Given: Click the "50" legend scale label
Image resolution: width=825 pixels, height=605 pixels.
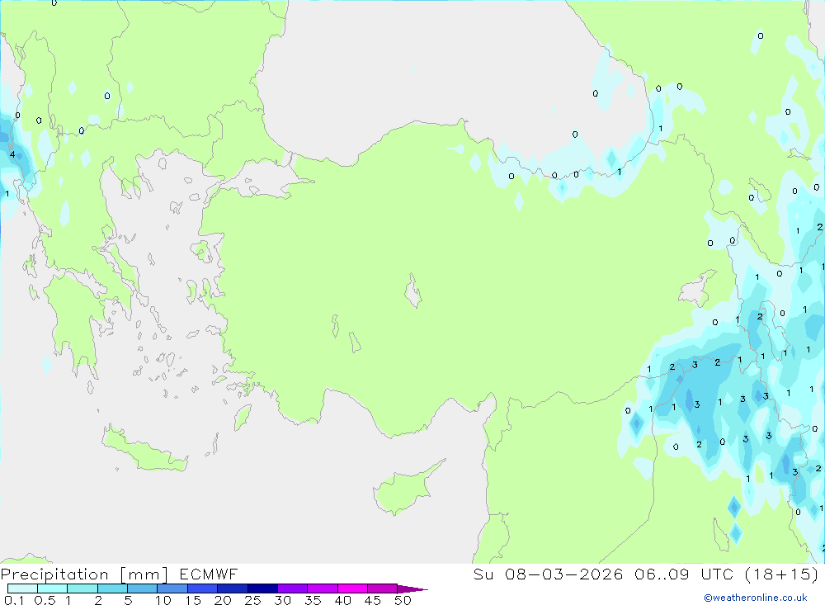Looking at the screenshot, I should click(x=403, y=600).
